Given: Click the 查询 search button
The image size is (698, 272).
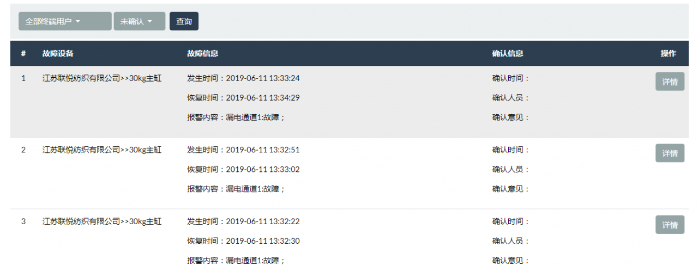Looking at the screenshot, I should point(184,21).
